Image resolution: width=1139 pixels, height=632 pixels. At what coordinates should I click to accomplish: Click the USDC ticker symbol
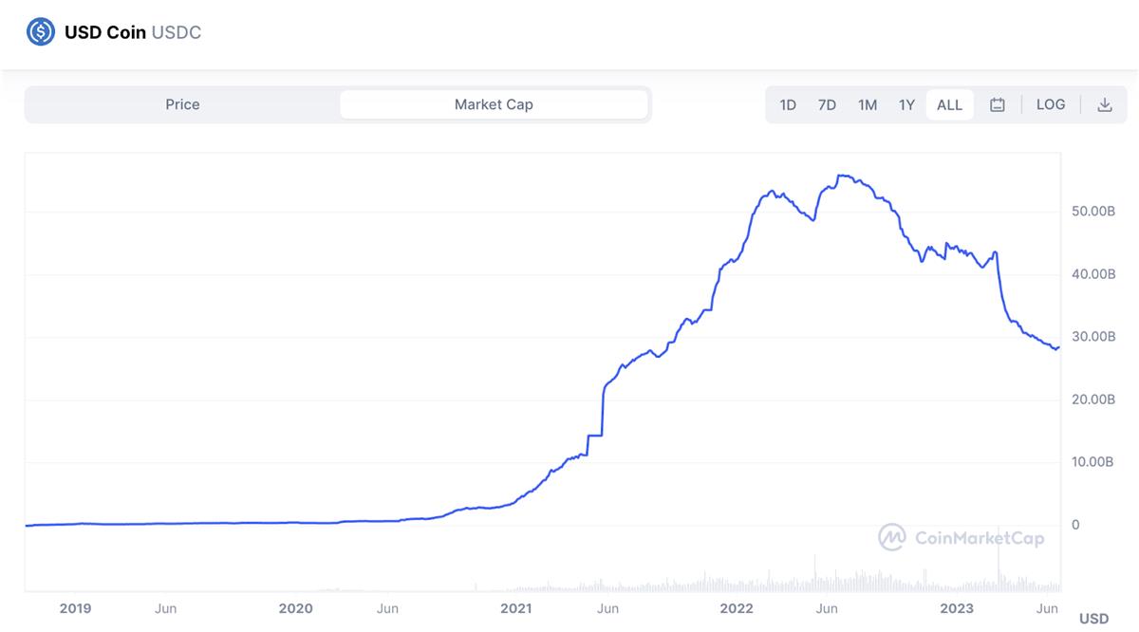(x=177, y=32)
